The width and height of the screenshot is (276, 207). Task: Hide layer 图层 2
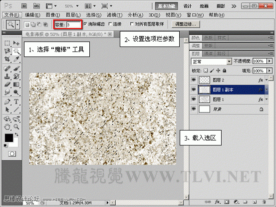tap(194, 80)
